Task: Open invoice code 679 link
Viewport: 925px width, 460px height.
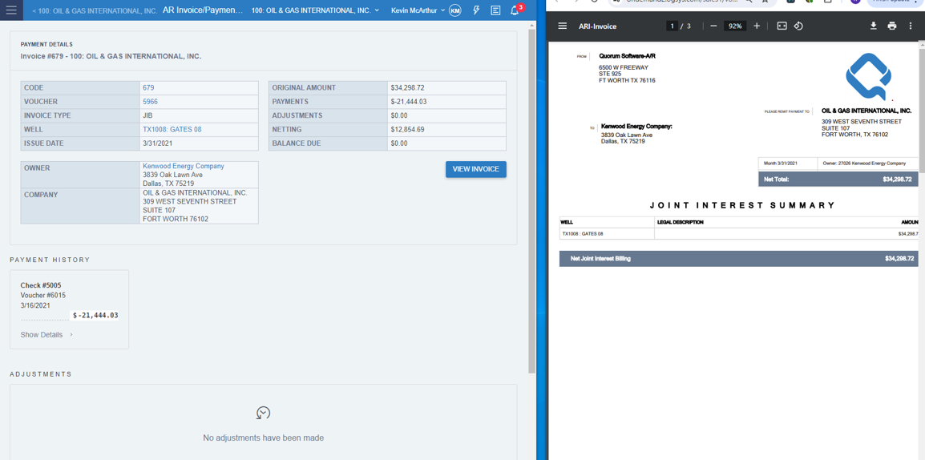Action: 148,87
